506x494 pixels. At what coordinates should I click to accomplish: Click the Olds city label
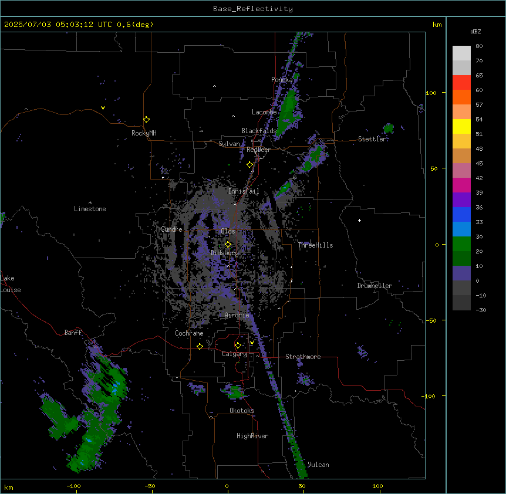(228, 231)
